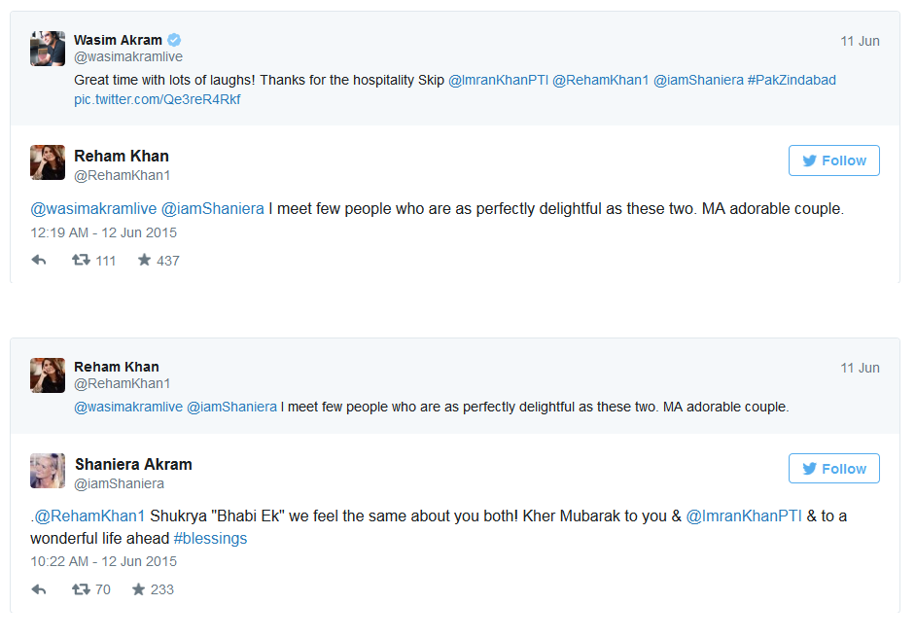Viewport: 916px width, 640px height.
Task: Reply to Reham Khan's tweet
Action: pyautogui.click(x=39, y=261)
